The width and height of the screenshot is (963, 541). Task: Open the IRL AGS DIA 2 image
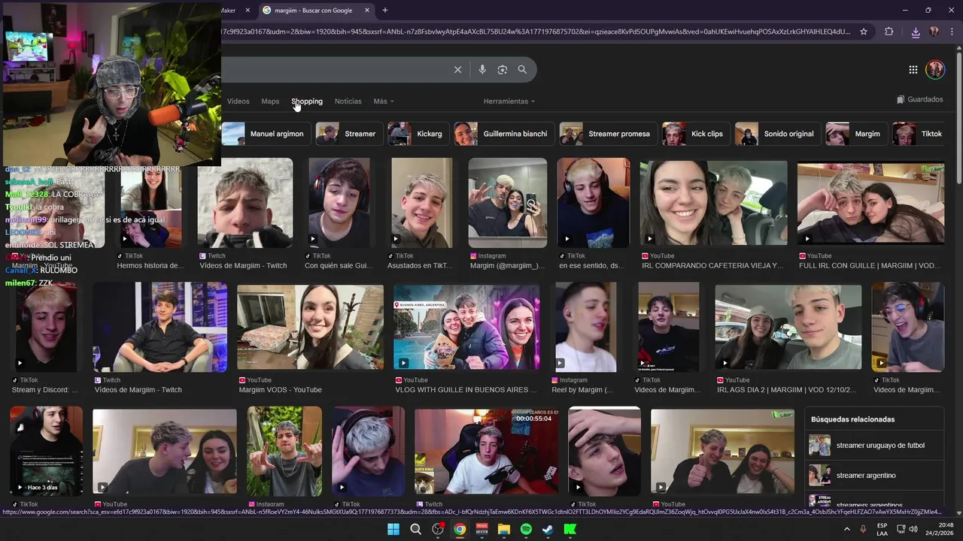point(788,327)
